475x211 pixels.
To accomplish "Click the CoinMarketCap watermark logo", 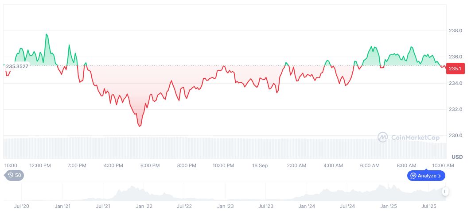I will pos(382,138).
